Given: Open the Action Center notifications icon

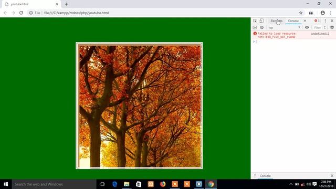Looking at the screenshot, I should 314,184.
